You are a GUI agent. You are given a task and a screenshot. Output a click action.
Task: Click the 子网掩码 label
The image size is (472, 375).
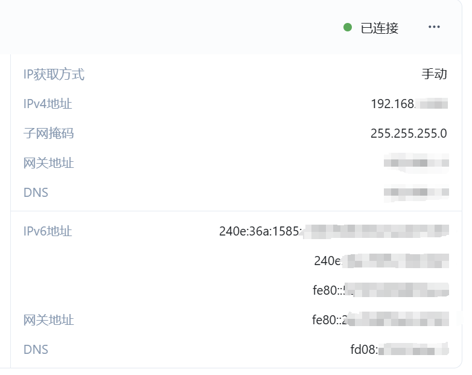click(x=48, y=133)
